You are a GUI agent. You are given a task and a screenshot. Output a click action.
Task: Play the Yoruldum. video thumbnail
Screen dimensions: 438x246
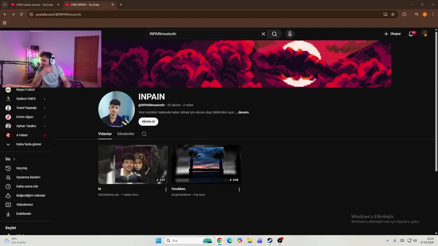(x=206, y=164)
